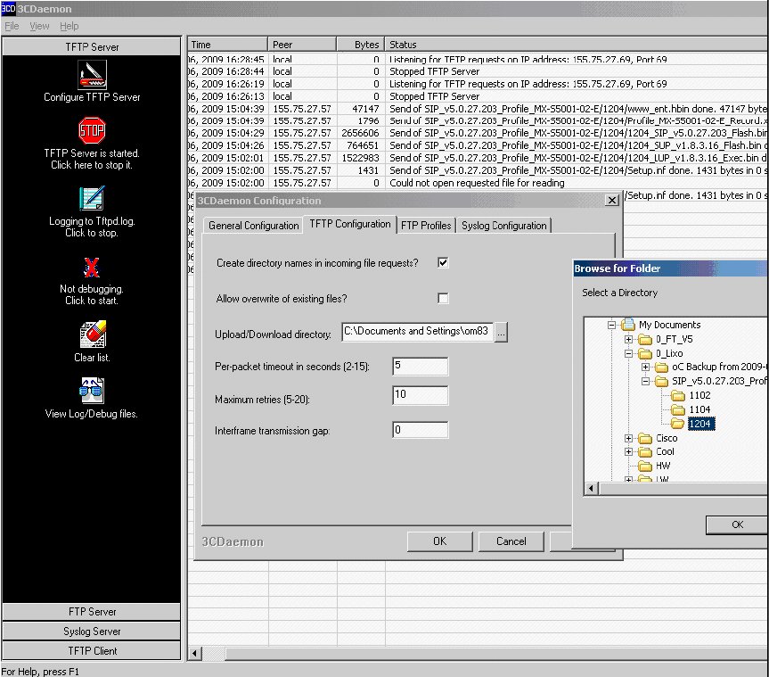
Task: Click the 0_Lixo folder icon
Action: 645,353
